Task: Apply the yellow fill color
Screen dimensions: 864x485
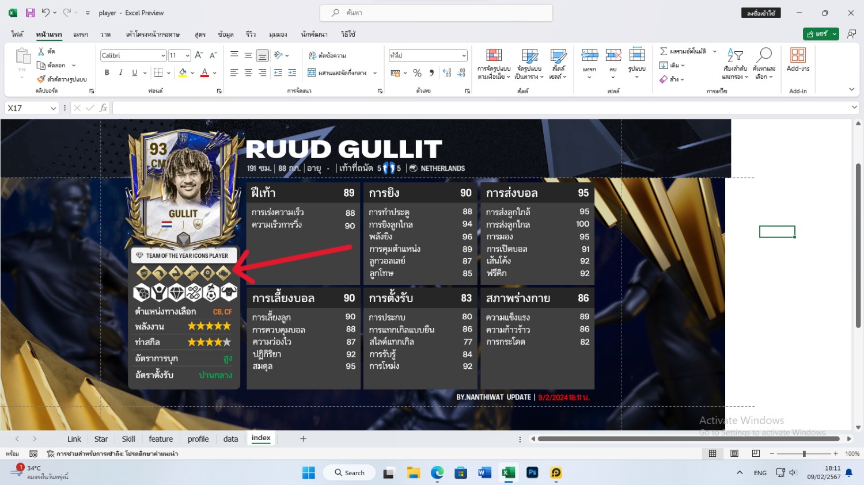Action: (x=183, y=72)
